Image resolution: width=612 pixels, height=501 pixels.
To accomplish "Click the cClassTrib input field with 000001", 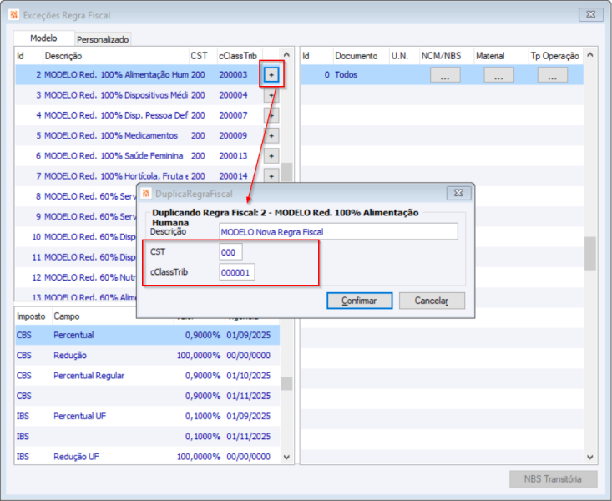I will (x=237, y=272).
